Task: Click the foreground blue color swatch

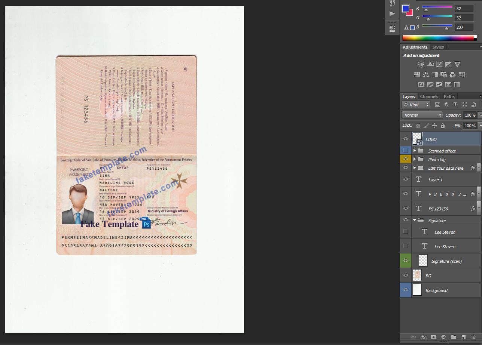Action: [405, 9]
